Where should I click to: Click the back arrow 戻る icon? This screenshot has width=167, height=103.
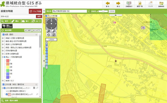pos(108,4)
